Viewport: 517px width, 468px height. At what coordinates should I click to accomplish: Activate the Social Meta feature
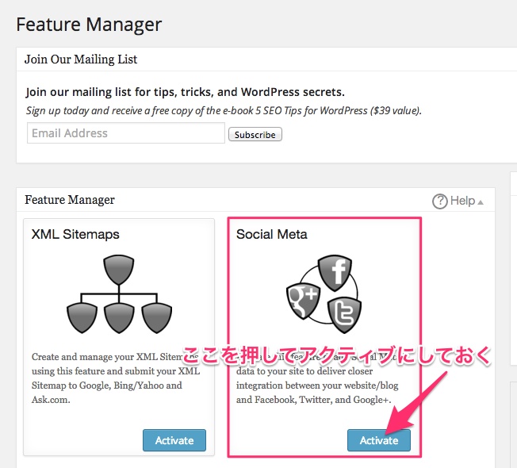tap(379, 440)
